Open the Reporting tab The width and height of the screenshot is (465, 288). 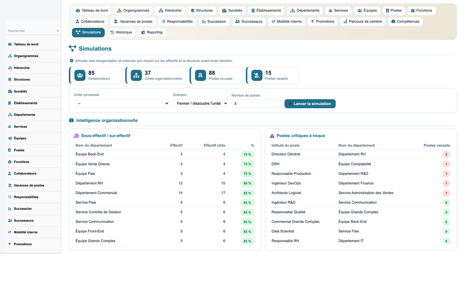152,33
